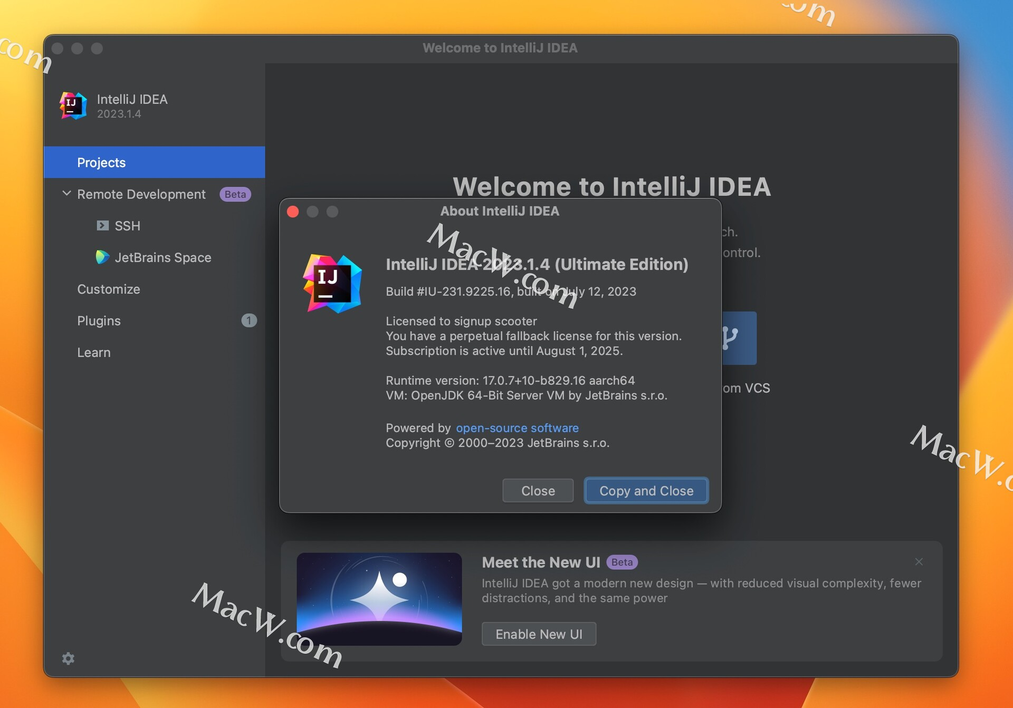Image resolution: width=1013 pixels, height=708 pixels.
Task: Open the open-source software link
Action: coord(517,428)
